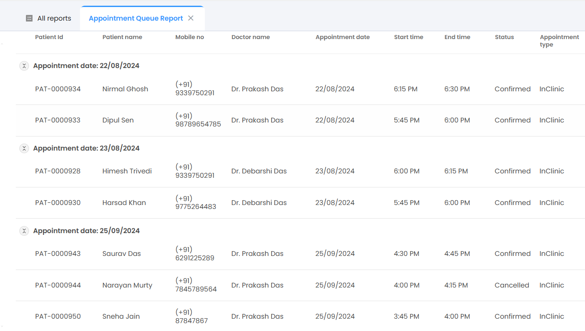Sort by the Doctor name column header
Screen dimensions: 585x331
click(251, 37)
